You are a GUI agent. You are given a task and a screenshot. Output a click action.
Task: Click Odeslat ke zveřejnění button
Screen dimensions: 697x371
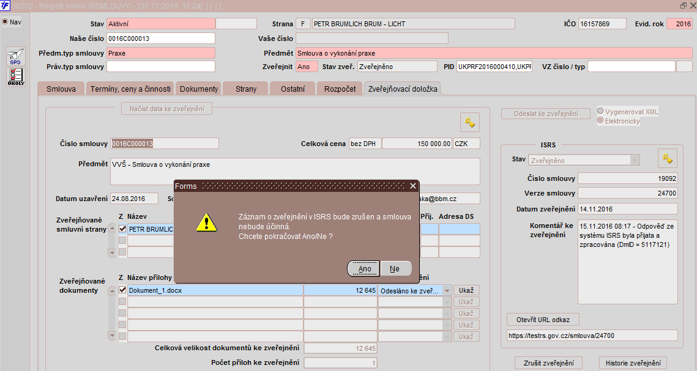tap(546, 114)
